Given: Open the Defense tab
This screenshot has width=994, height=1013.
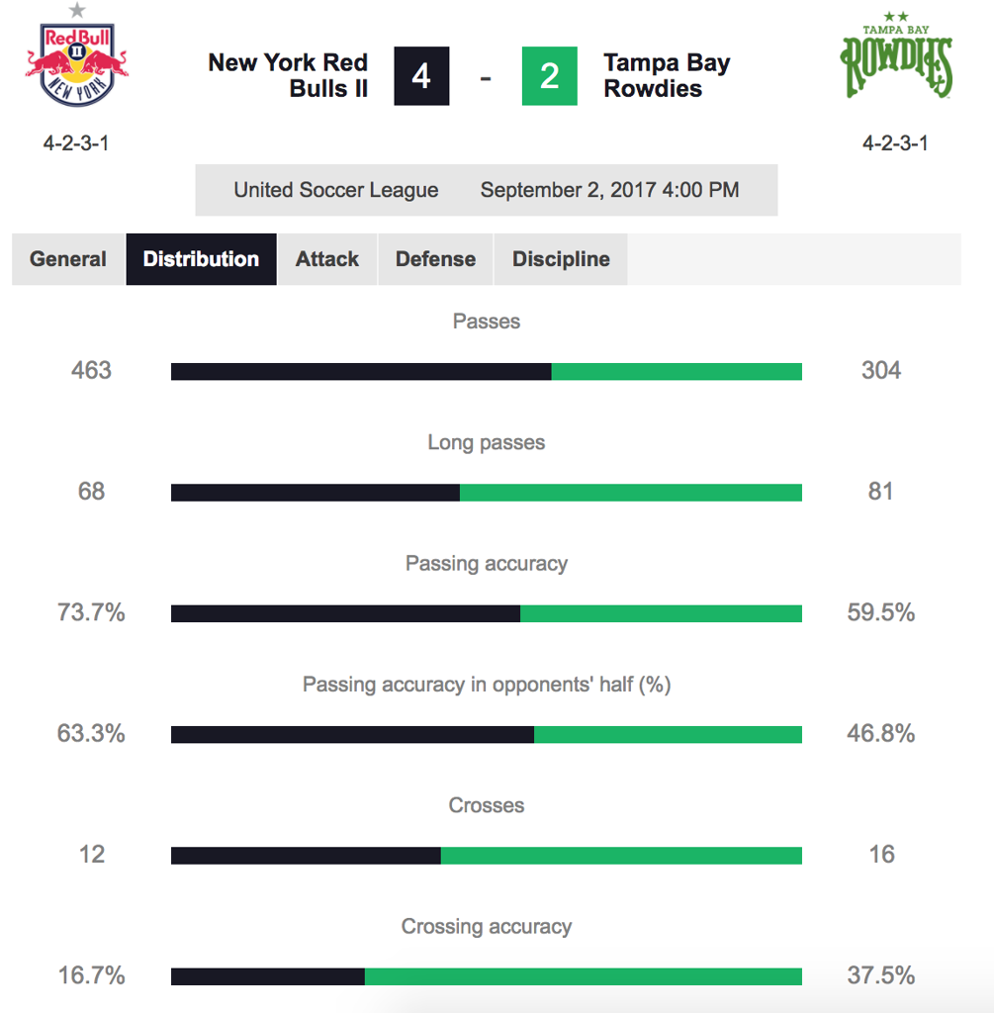Looking at the screenshot, I should pos(435,259).
